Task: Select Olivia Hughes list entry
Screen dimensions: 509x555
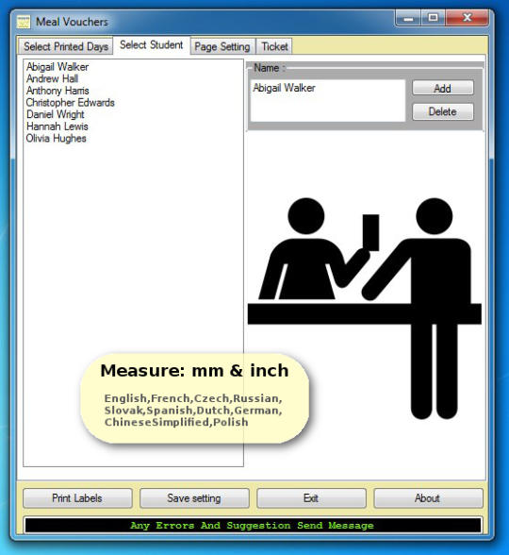Action: (x=57, y=139)
